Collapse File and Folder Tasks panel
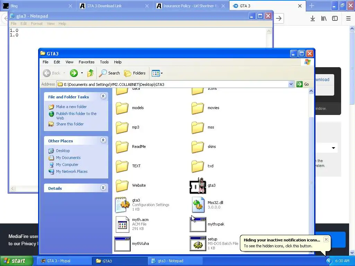The width and height of the screenshot is (355, 266). point(103,96)
